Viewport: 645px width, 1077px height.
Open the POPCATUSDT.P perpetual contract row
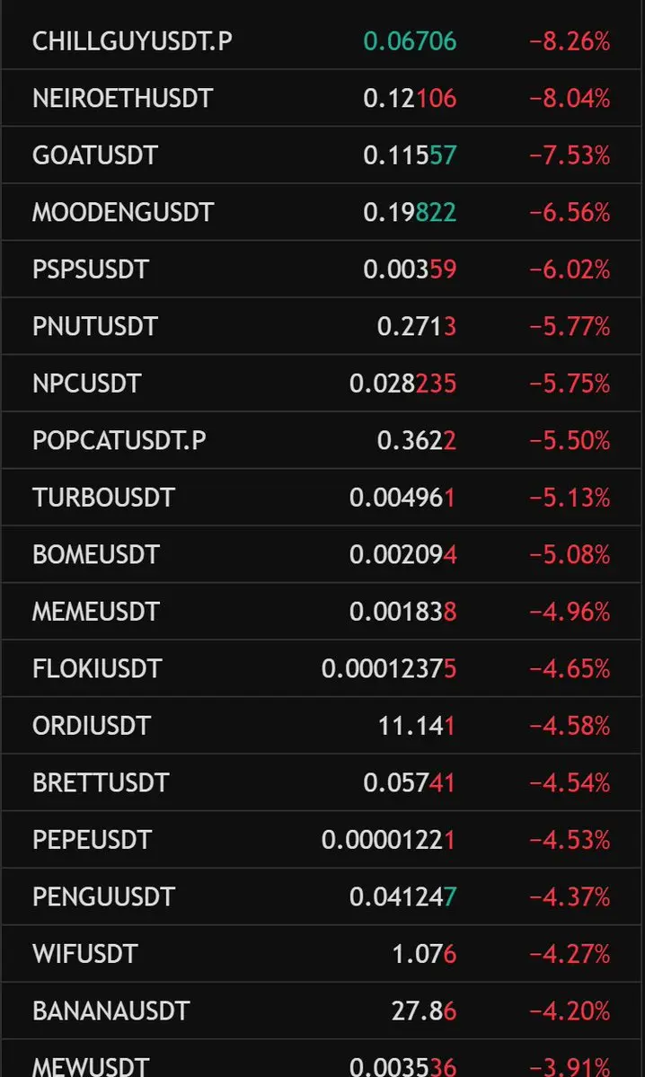pos(322,439)
